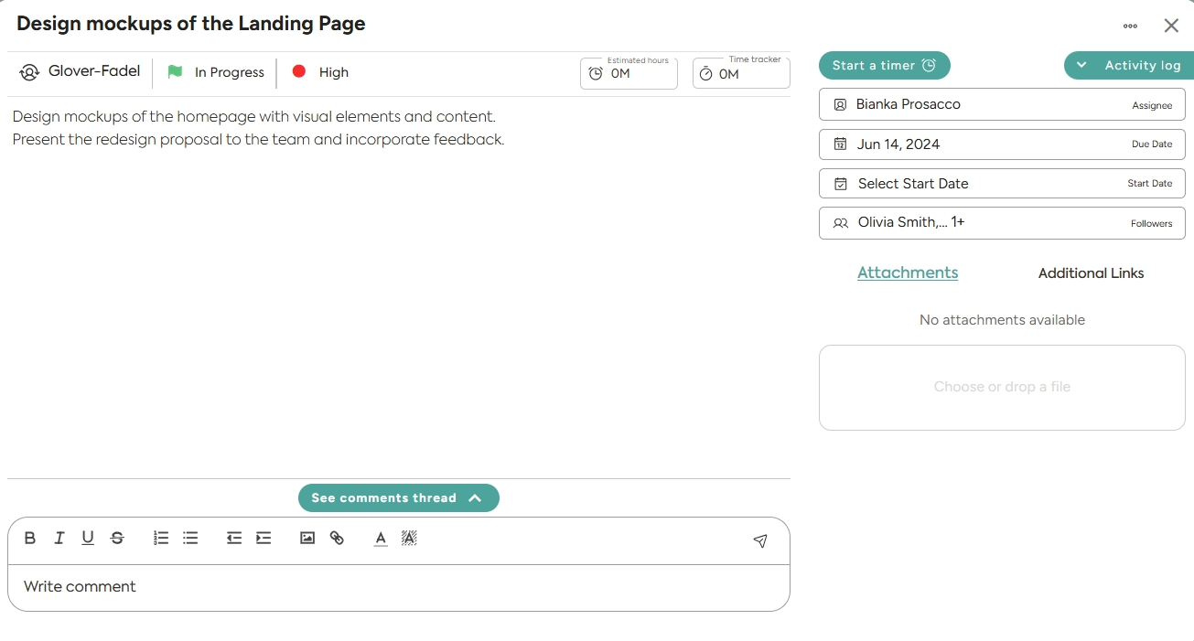Screen dimensions: 1194x641
Task: Toggle underline formatting in comment editor
Action: pos(88,539)
